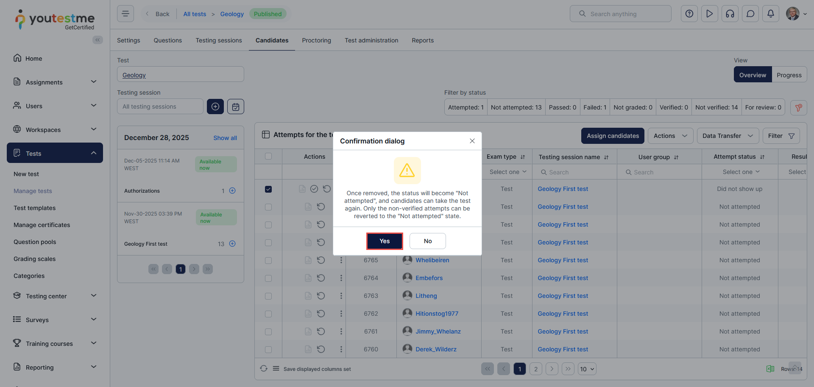Click the refresh table icon at bottom
Screen dimensions: 814x387
coord(264,369)
